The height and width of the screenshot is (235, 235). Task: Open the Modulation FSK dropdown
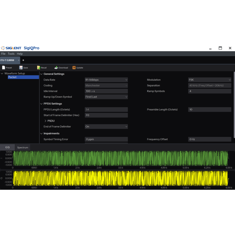click(x=209, y=80)
